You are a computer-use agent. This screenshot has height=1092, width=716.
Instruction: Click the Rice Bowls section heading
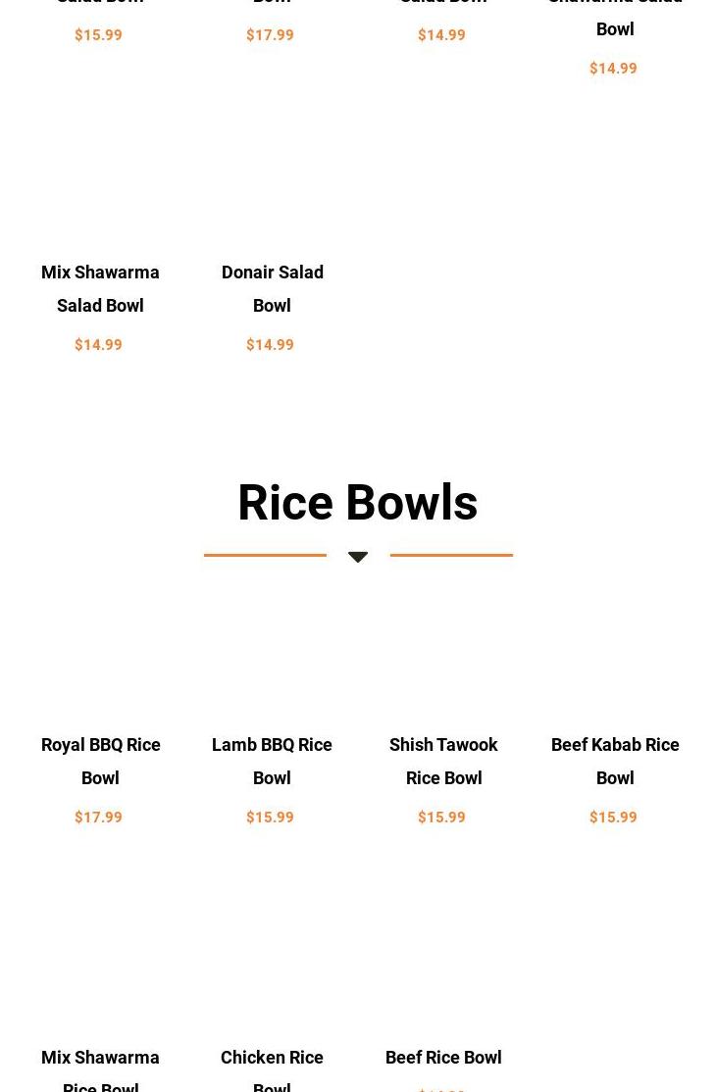358,502
